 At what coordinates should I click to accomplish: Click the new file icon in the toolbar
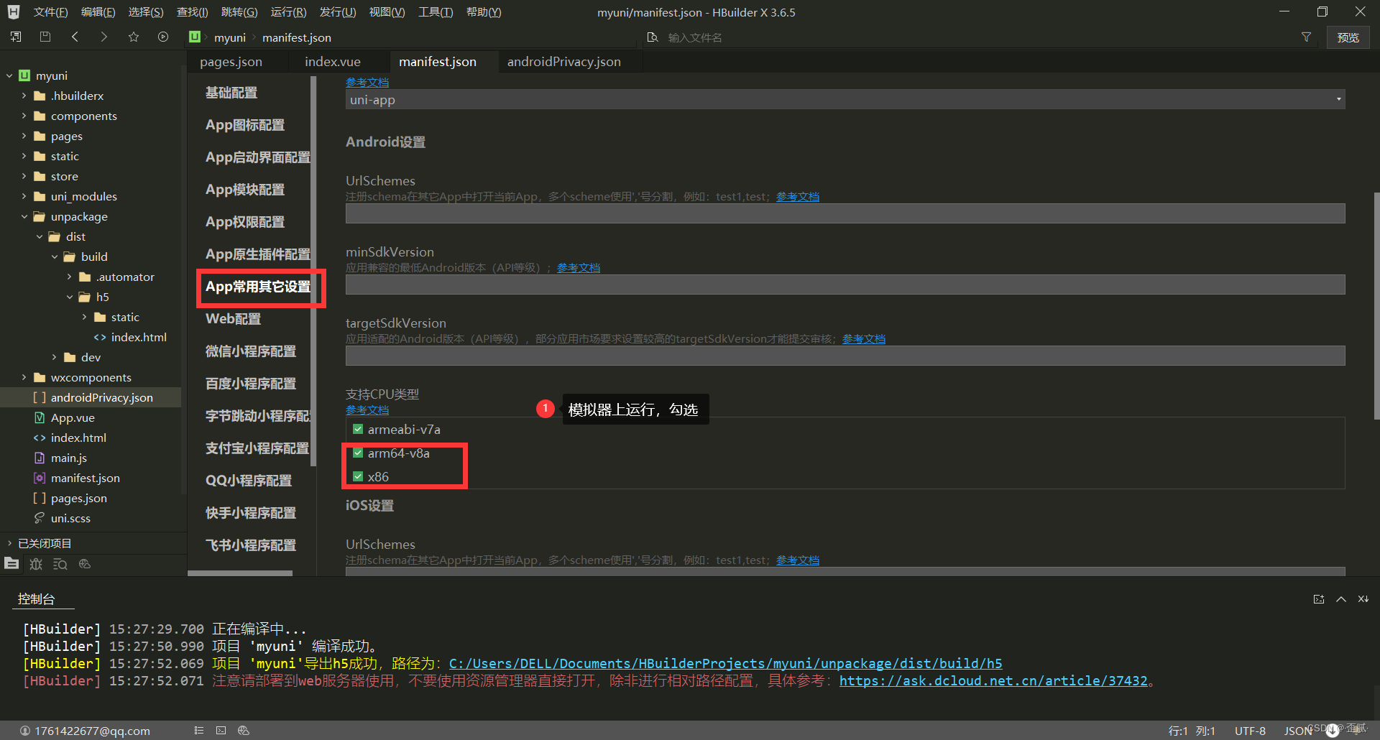pos(16,37)
